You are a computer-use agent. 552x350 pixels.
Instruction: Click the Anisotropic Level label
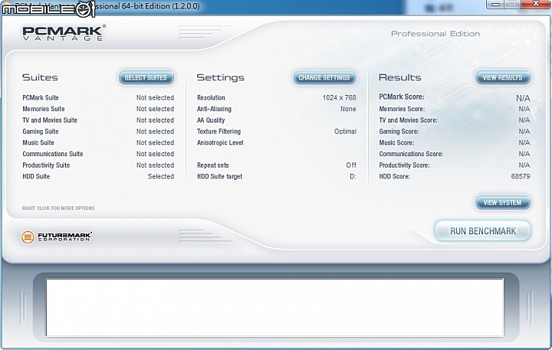(x=220, y=142)
